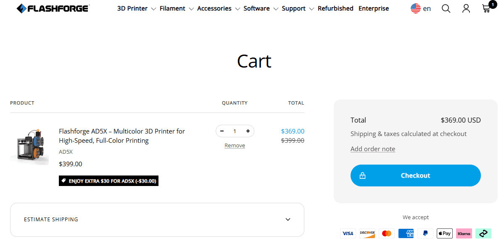Click the Discover payment icon

(x=367, y=233)
